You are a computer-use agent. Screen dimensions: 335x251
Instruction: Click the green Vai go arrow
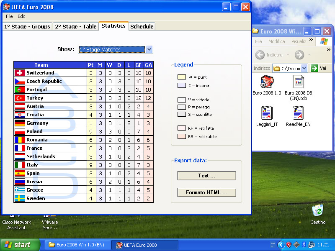click(314, 68)
